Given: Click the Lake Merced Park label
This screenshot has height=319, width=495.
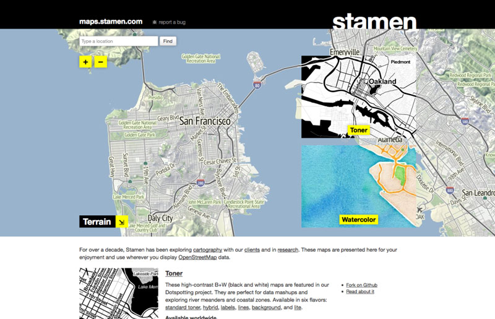Looking at the screenshot, I should click(129, 197).
